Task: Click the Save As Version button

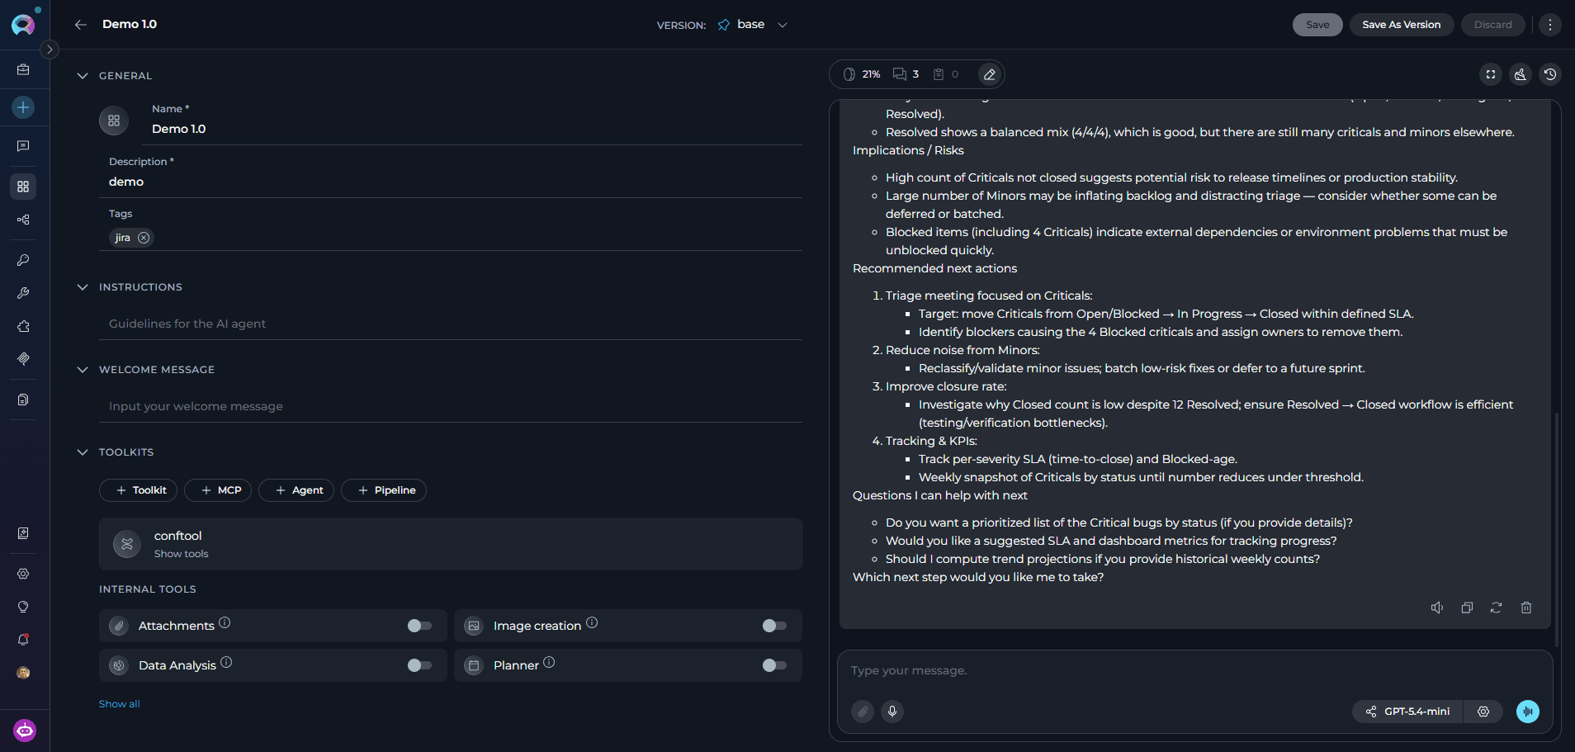Action: point(1402,25)
